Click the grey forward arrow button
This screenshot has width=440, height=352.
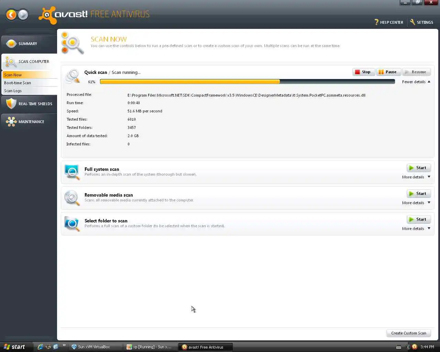(x=23, y=14)
